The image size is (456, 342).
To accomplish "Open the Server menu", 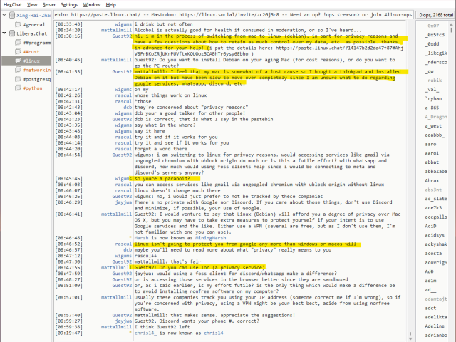I will [x=48, y=4].
